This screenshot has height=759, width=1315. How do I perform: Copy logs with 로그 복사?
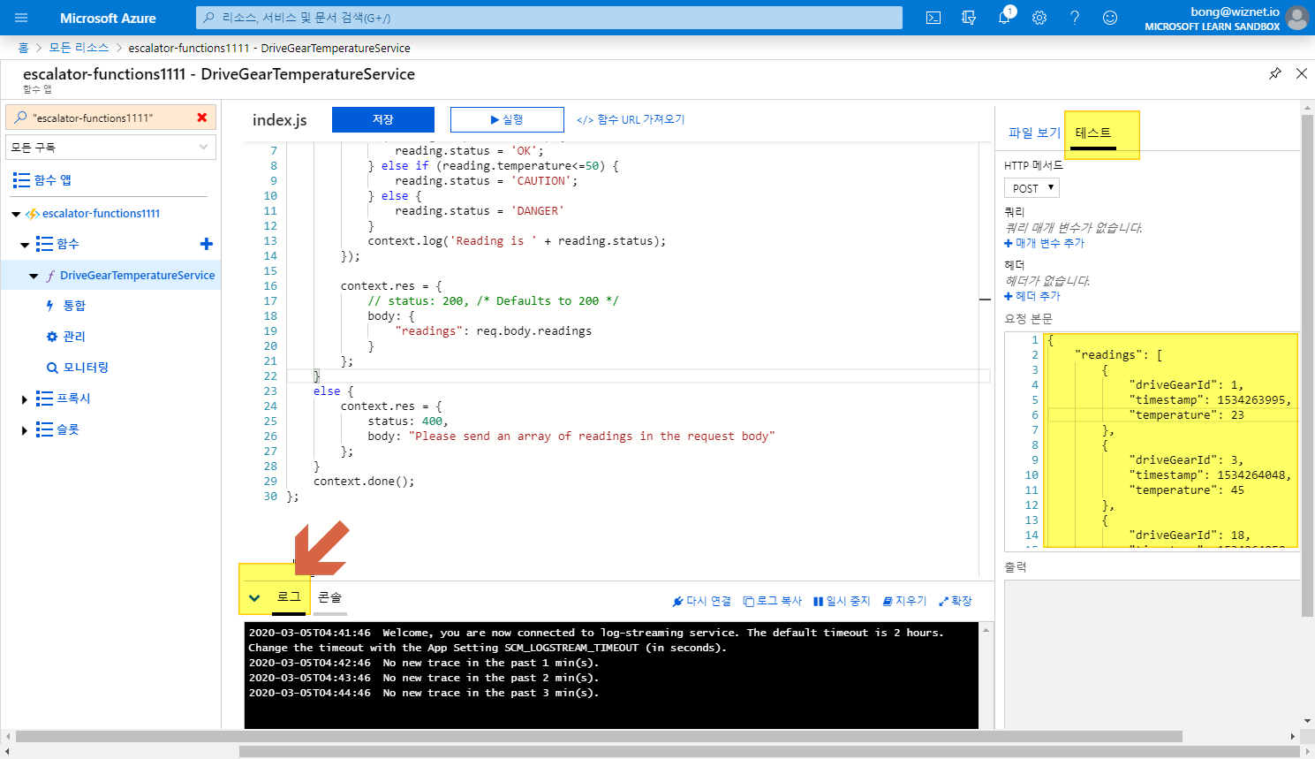click(x=773, y=601)
